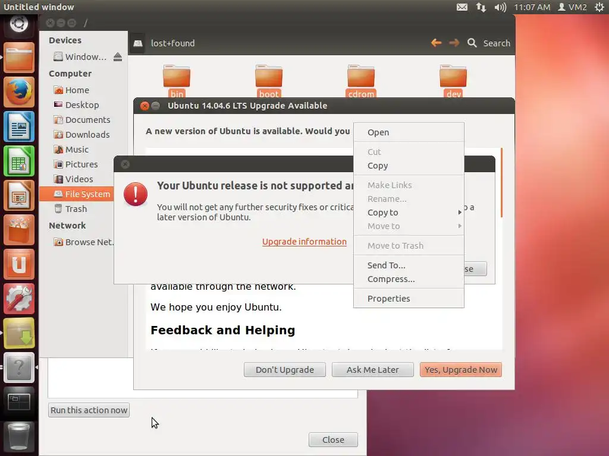Screen dimensions: 609x456
Task: Open the VM2 user menu in panel
Action: coord(573,7)
